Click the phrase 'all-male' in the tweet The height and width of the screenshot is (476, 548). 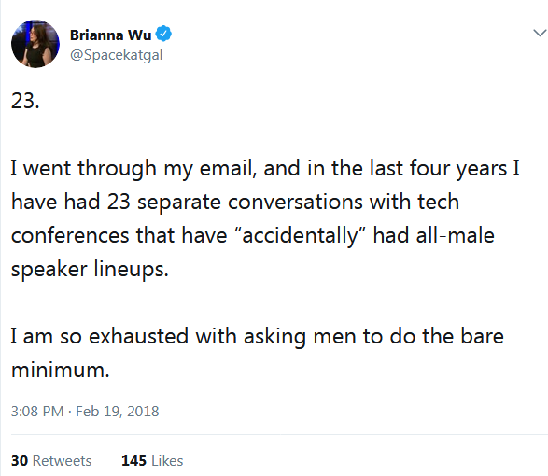pos(455,235)
